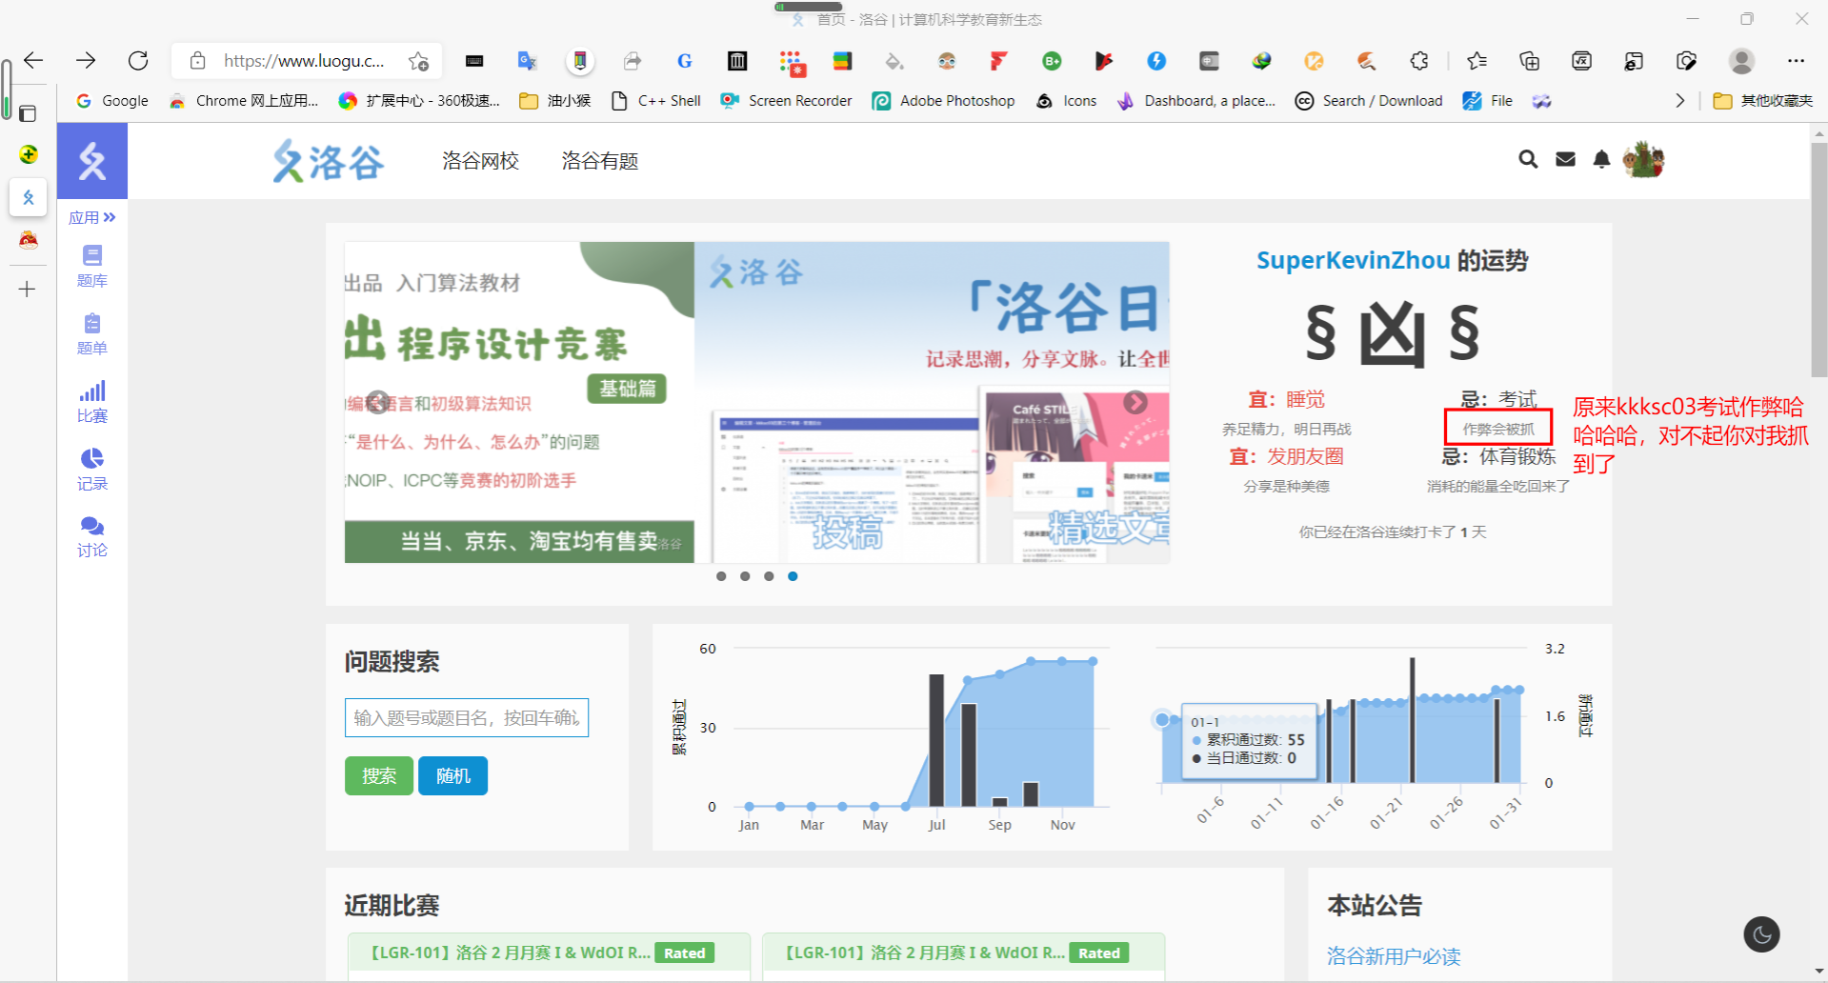The width and height of the screenshot is (1828, 983).
Task: Open the Search / Download bookmark
Action: (x=1369, y=101)
